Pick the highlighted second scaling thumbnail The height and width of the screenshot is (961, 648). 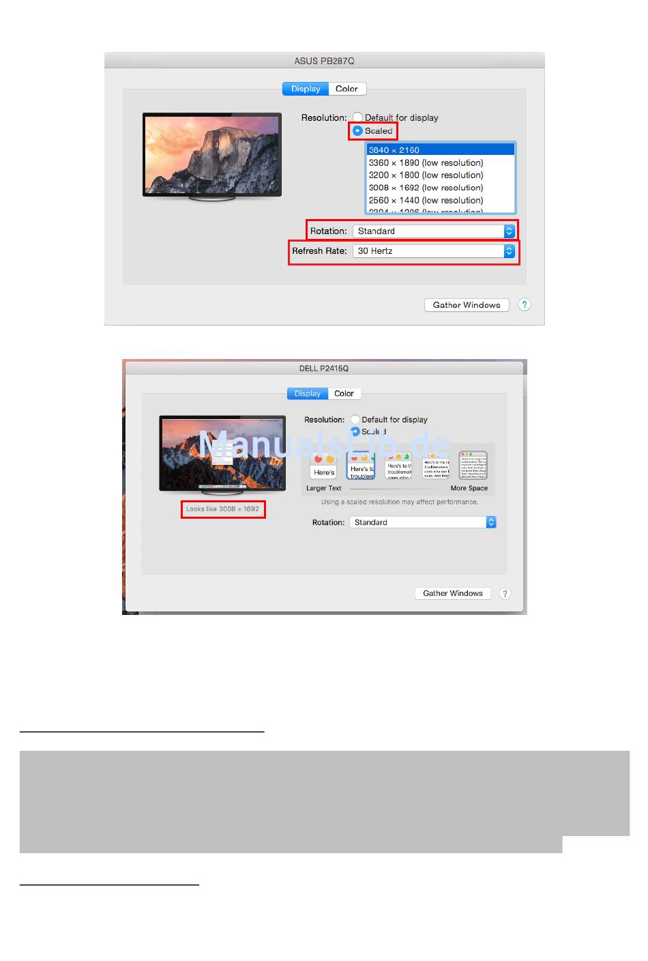(361, 466)
